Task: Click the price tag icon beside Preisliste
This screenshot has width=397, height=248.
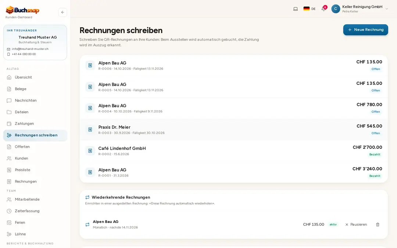Action: 9,170
